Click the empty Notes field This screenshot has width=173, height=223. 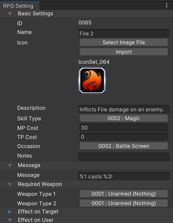tap(124, 157)
